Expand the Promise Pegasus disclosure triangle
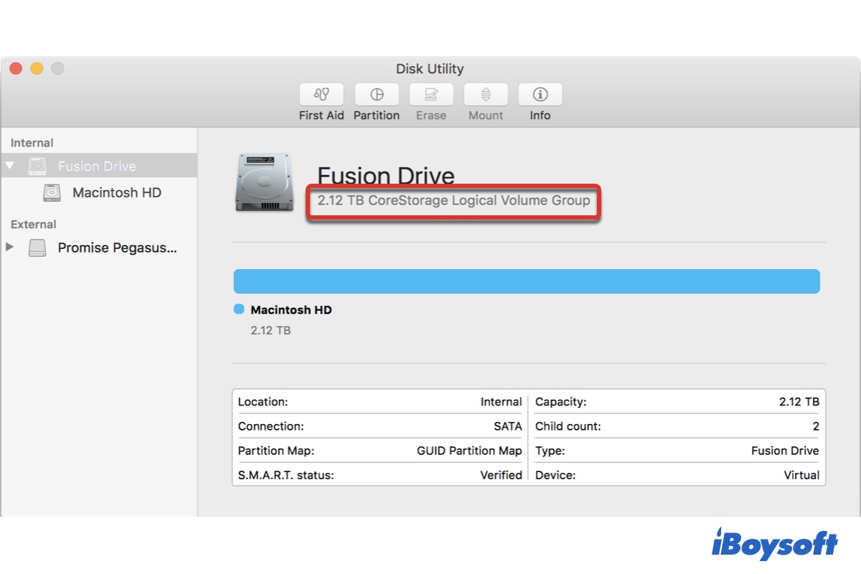 pos(9,248)
